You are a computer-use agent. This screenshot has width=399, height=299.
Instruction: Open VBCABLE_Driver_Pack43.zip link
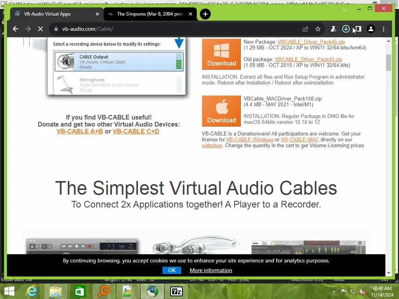tap(308, 59)
